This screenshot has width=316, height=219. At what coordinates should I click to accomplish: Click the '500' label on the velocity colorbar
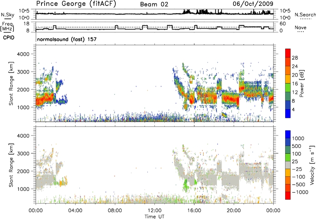point(297,146)
